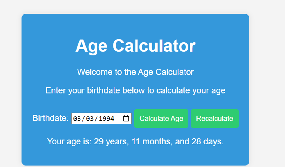Click the welcome message text
The width and height of the screenshot is (285, 167).
(135, 72)
